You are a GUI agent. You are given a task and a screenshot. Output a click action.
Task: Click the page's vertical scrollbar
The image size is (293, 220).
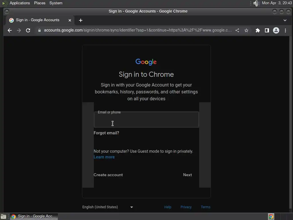point(291,123)
